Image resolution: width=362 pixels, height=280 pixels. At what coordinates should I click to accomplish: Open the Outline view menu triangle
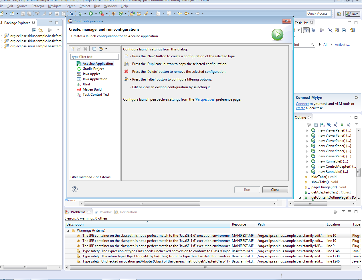point(357,124)
